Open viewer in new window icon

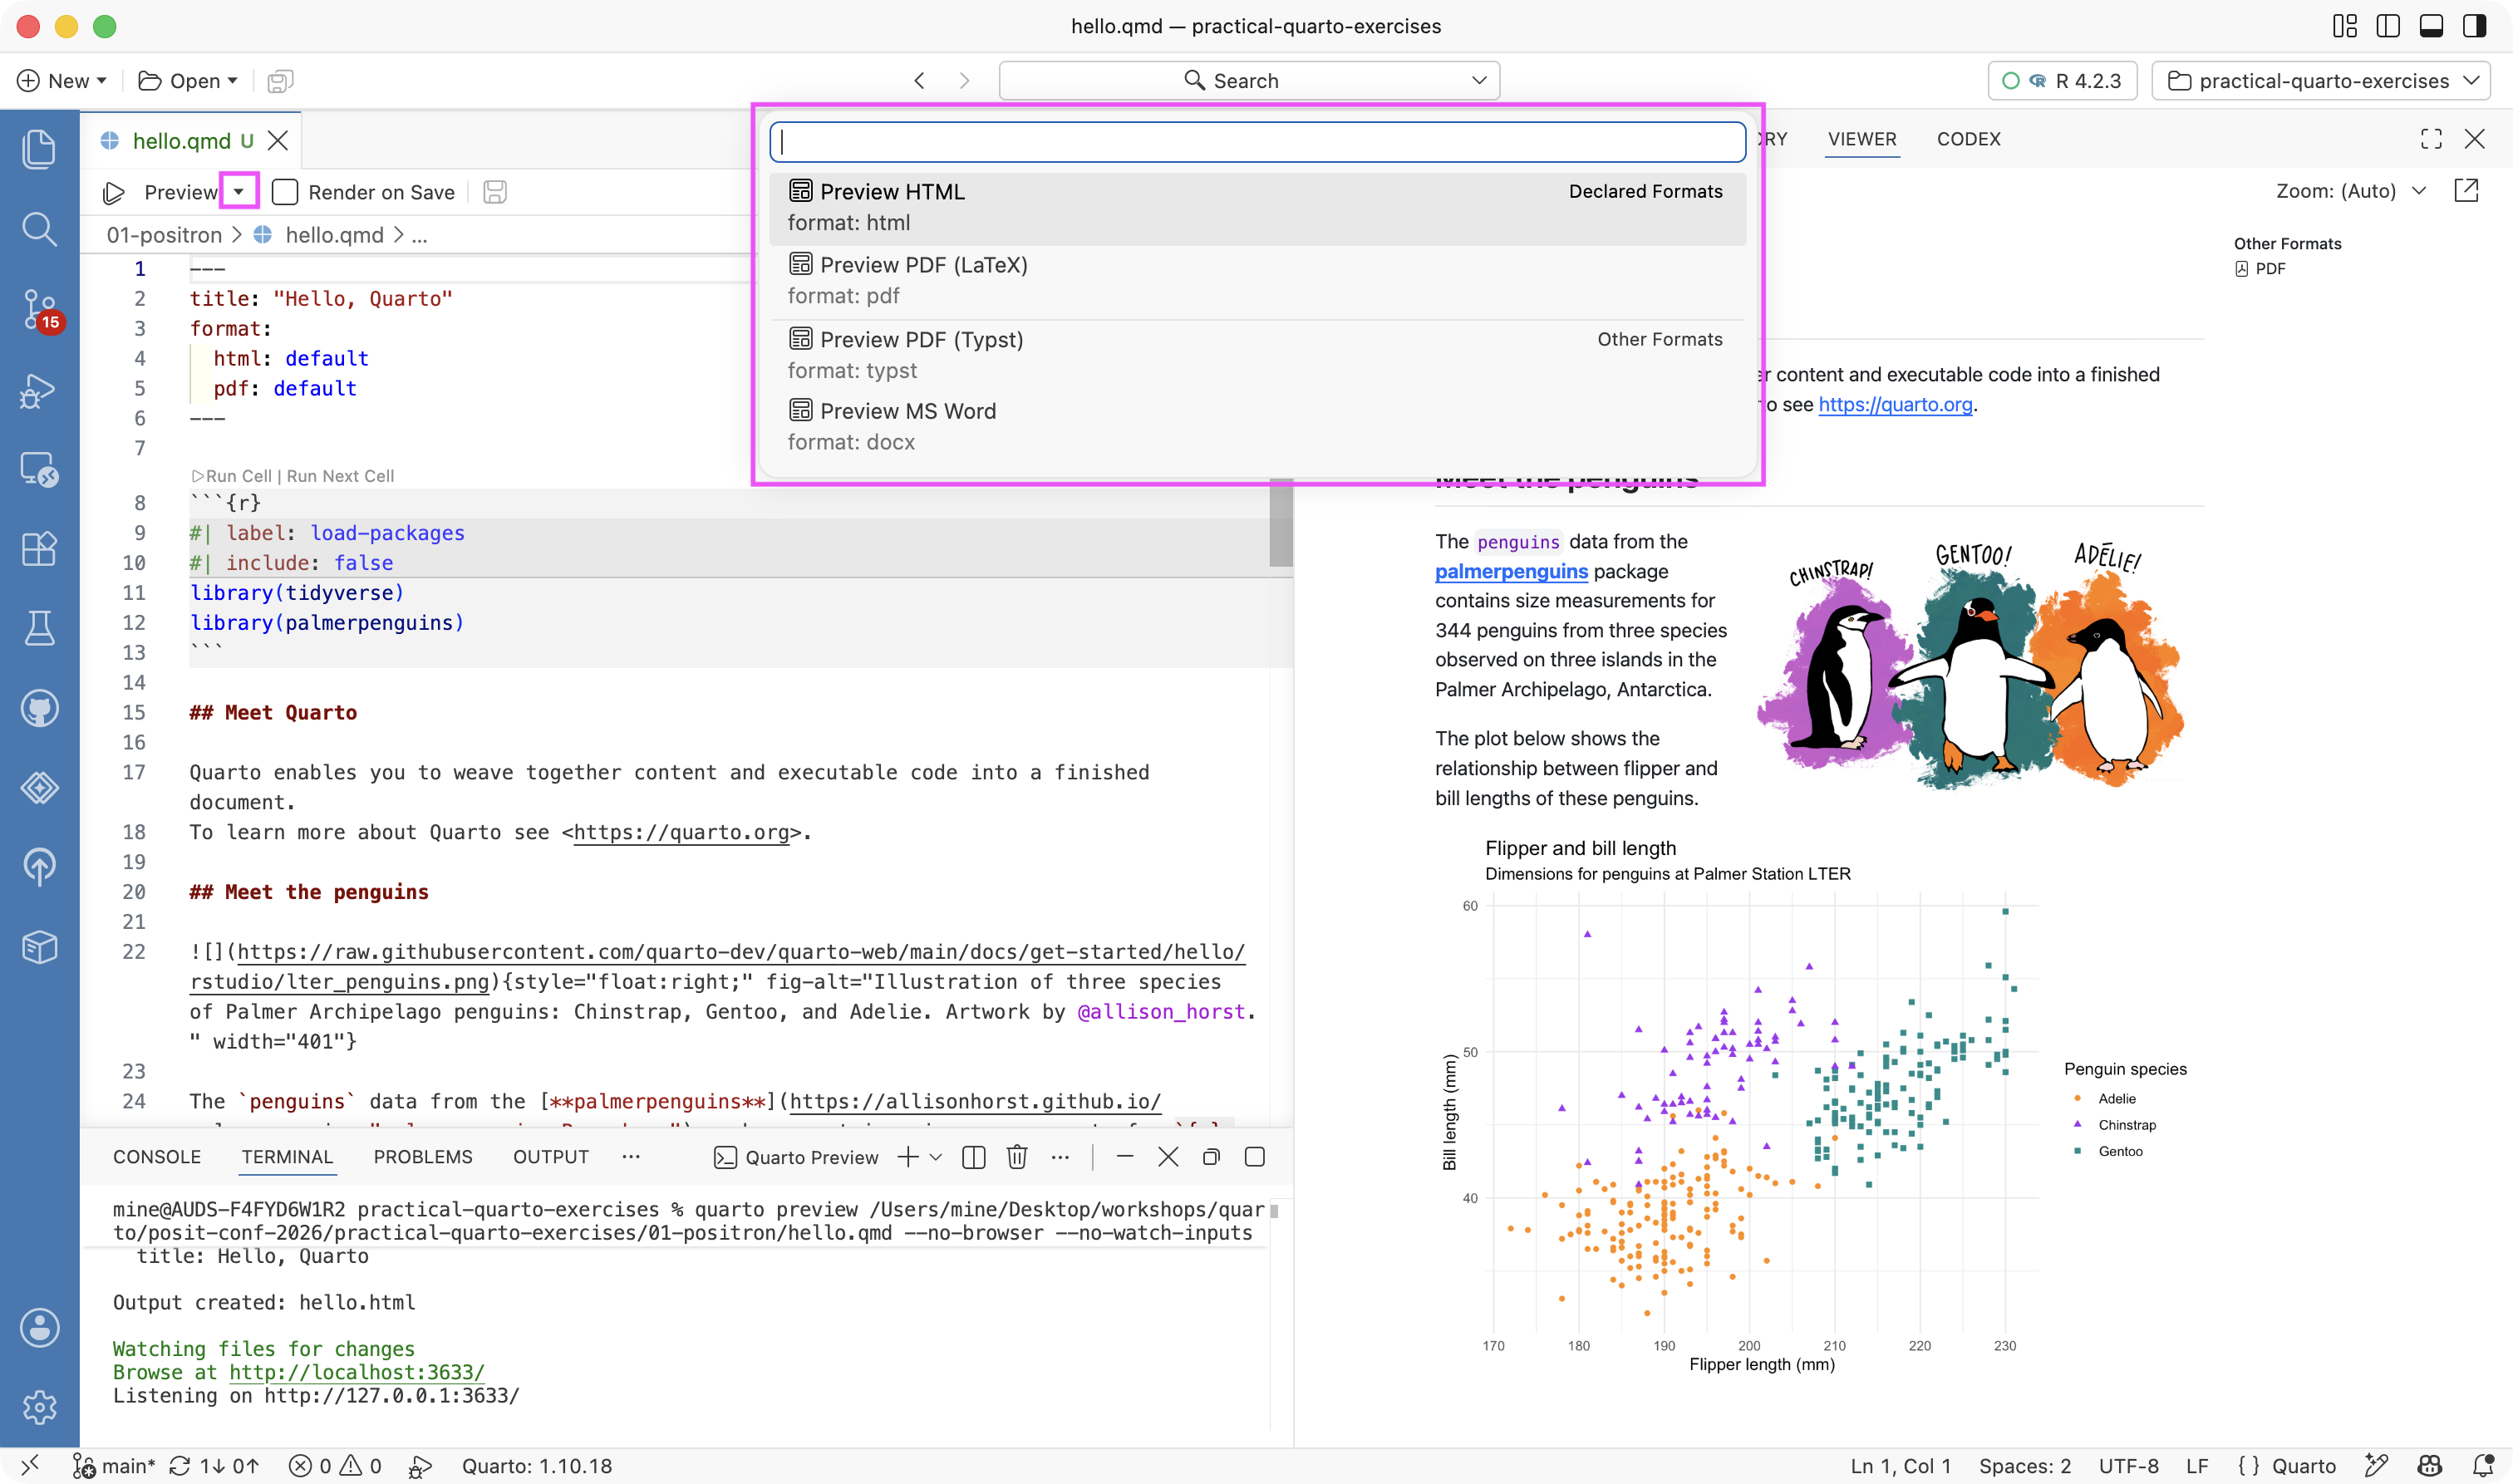2466,191
